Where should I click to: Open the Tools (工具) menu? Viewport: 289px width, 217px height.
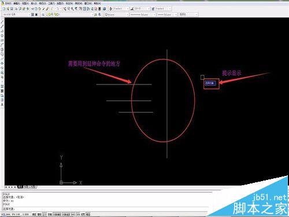pyautogui.click(x=51, y=3)
